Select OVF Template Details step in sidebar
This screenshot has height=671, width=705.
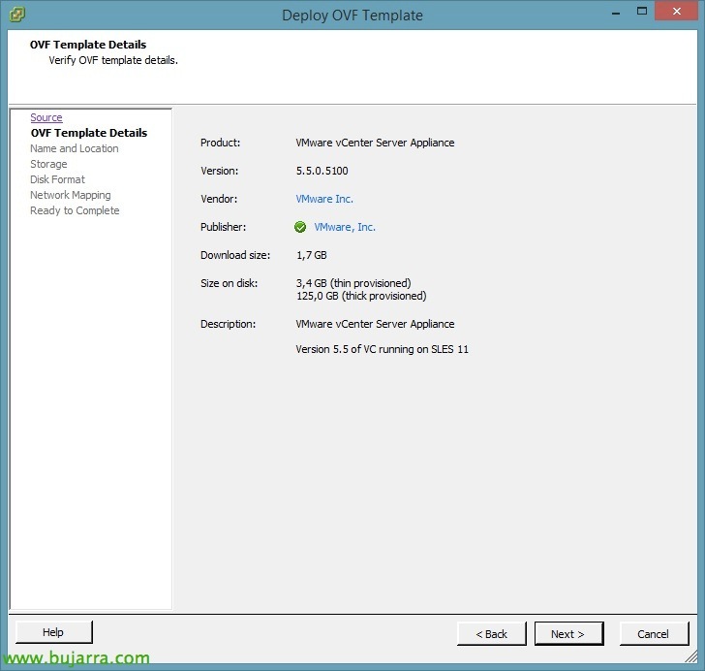point(89,133)
